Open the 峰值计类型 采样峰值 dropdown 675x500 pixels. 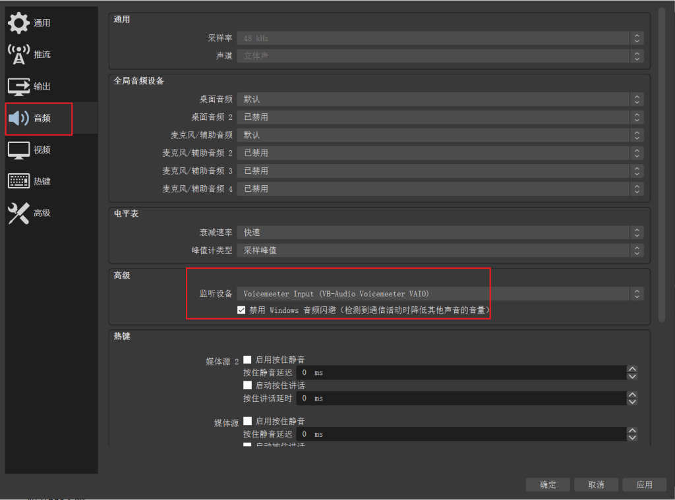[440, 250]
